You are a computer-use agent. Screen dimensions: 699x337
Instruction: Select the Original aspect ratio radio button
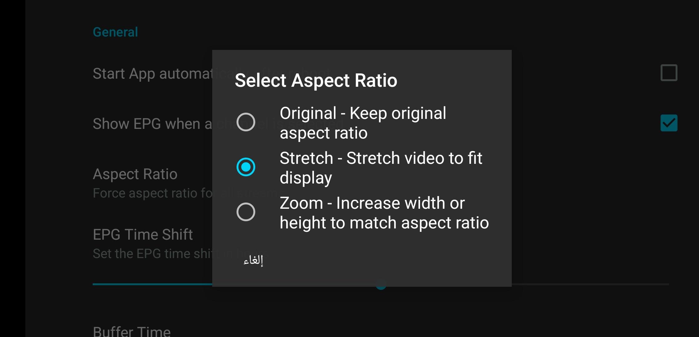pyautogui.click(x=246, y=122)
